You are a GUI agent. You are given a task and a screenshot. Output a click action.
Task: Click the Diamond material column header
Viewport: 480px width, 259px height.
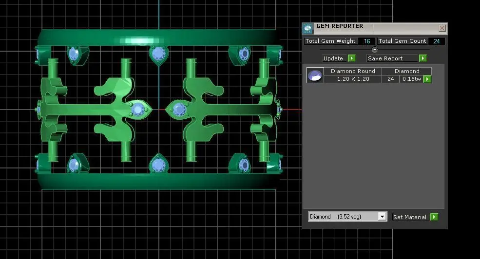point(407,71)
